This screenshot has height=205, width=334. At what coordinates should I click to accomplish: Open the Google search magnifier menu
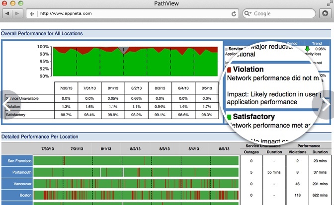point(248,13)
